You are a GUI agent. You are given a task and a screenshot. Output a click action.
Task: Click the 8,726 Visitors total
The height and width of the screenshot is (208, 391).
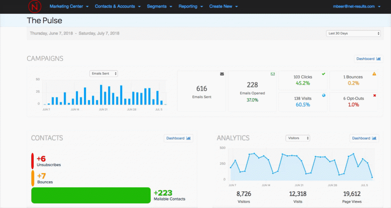click(x=244, y=197)
